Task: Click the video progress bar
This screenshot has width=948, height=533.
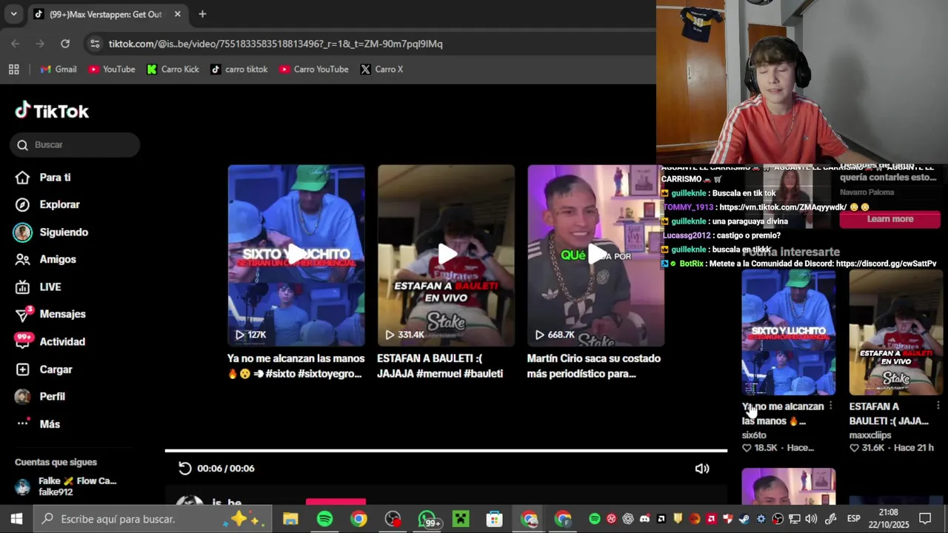Action: (x=446, y=450)
